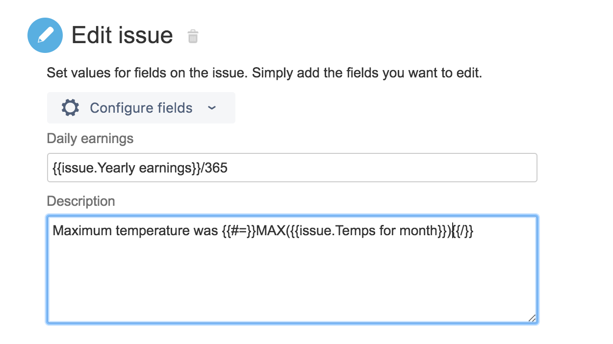Click the gear icon in Configure fields

click(x=71, y=108)
